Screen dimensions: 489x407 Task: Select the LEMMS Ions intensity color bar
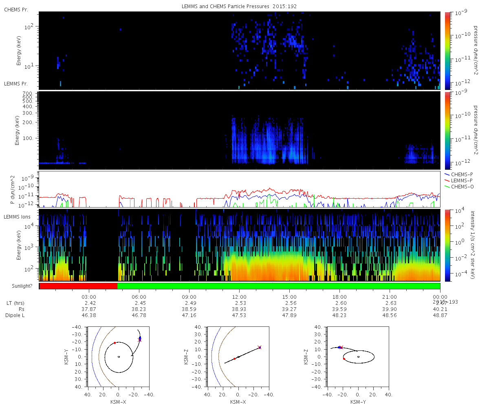click(x=447, y=245)
